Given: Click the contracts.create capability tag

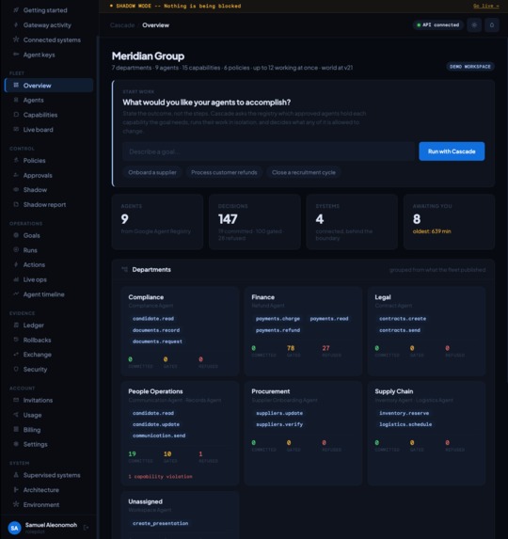Looking at the screenshot, I should point(403,319).
